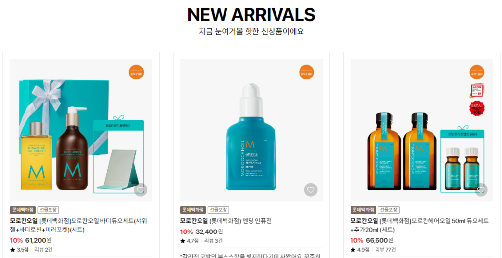The image size is (502, 258).
Task: Open the hair oil duo set image
Action: point(422,130)
